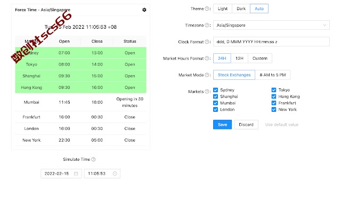Viewport: 341px width, 213px height.
Task: Select the Mumbai row market name
Action: [x=31, y=102]
